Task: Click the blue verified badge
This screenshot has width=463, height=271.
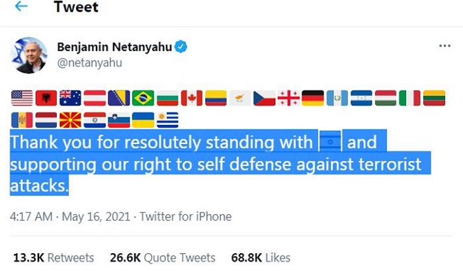Action: pyautogui.click(x=180, y=47)
